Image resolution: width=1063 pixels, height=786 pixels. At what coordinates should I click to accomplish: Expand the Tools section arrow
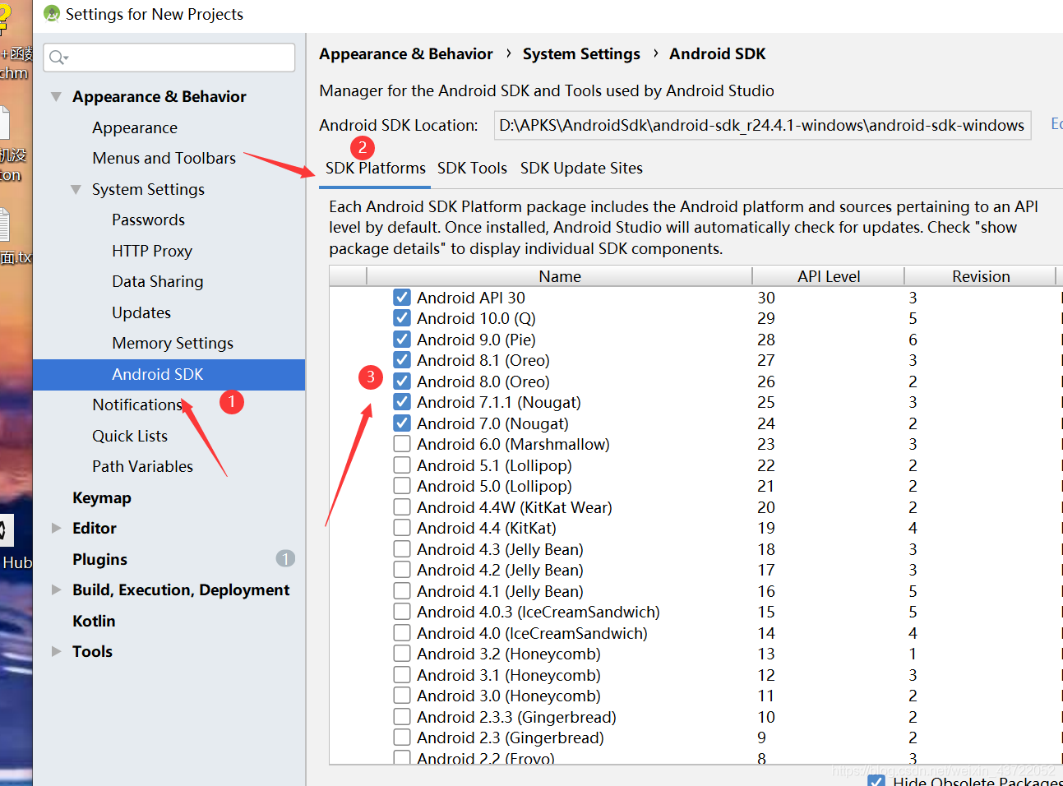pos(56,651)
